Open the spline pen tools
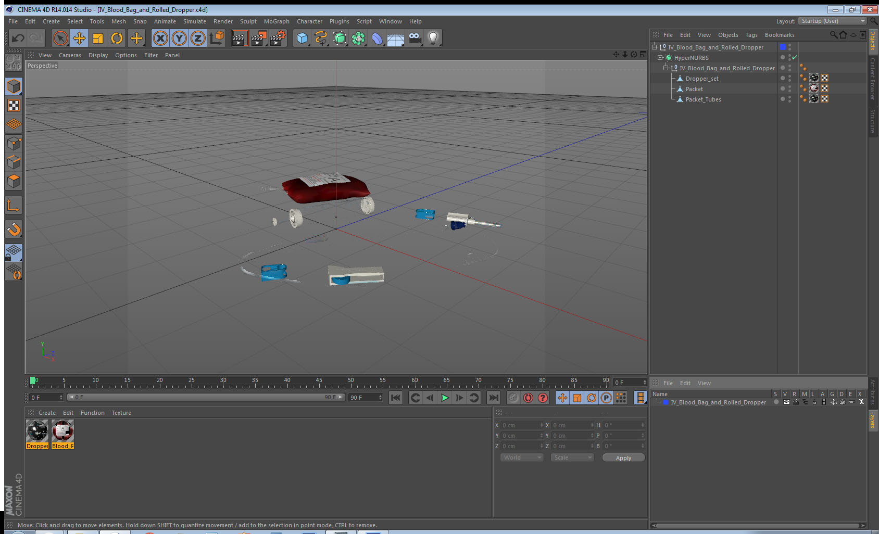This screenshot has width=879, height=534. coord(321,38)
